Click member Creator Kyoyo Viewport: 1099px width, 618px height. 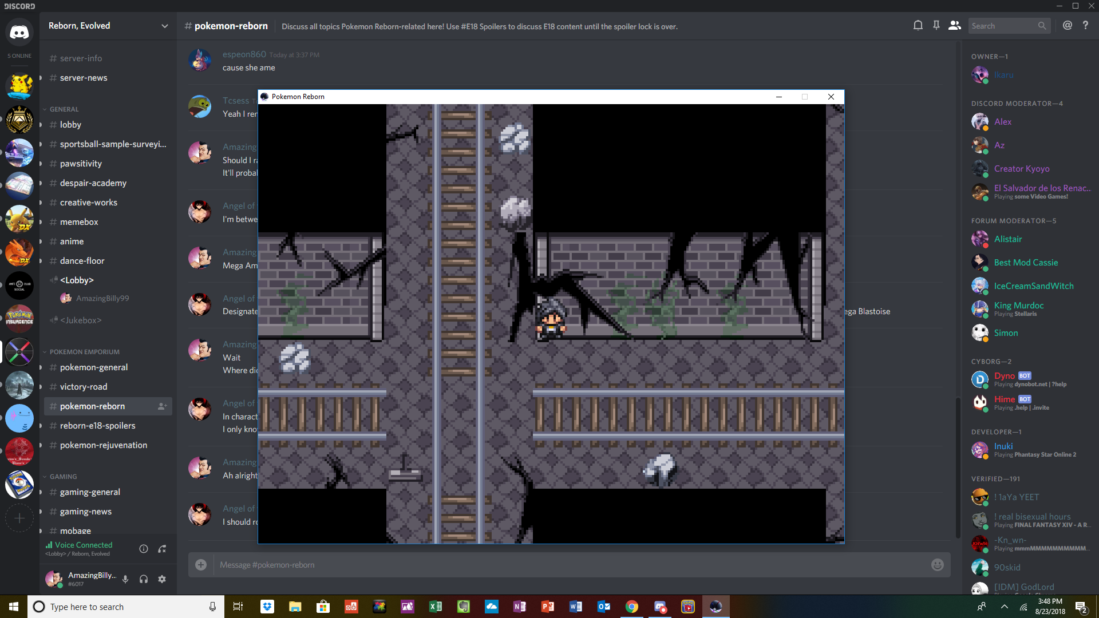[1021, 169]
